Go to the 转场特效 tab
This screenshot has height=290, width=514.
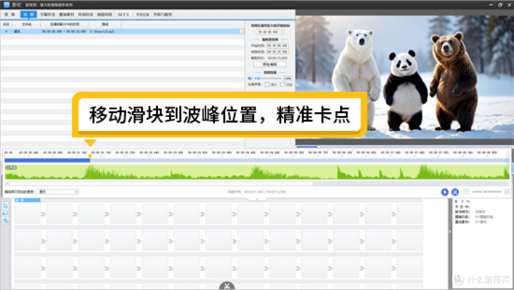86,14
